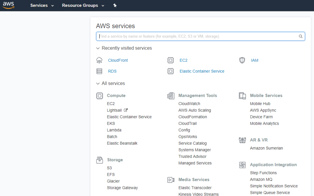Open Managed Services
This screenshot has width=314, height=196.
point(195,163)
